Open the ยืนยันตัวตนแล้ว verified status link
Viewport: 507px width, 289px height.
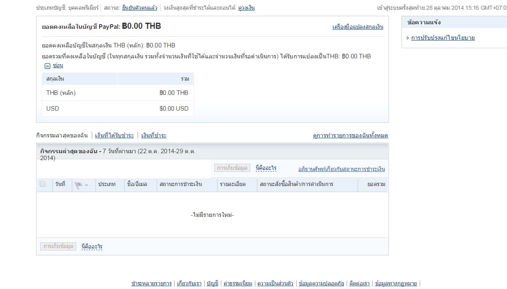point(139,8)
